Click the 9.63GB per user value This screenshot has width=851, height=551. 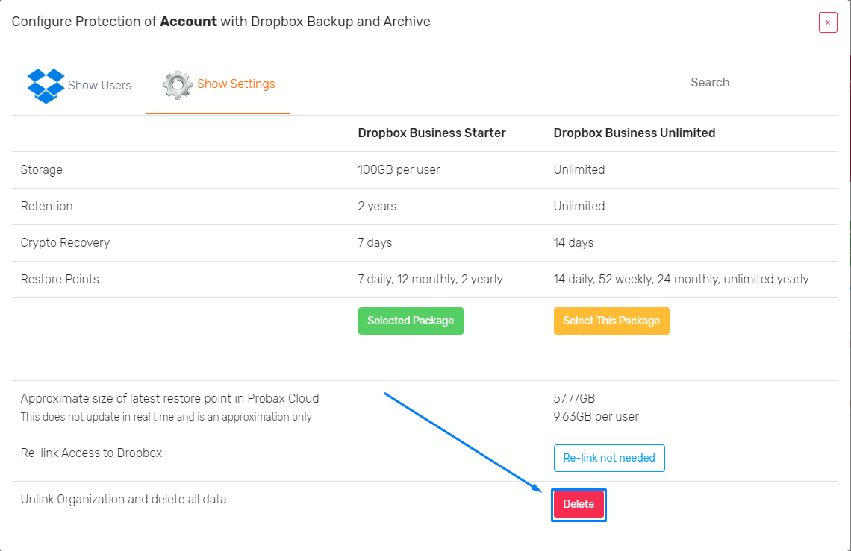coord(596,417)
